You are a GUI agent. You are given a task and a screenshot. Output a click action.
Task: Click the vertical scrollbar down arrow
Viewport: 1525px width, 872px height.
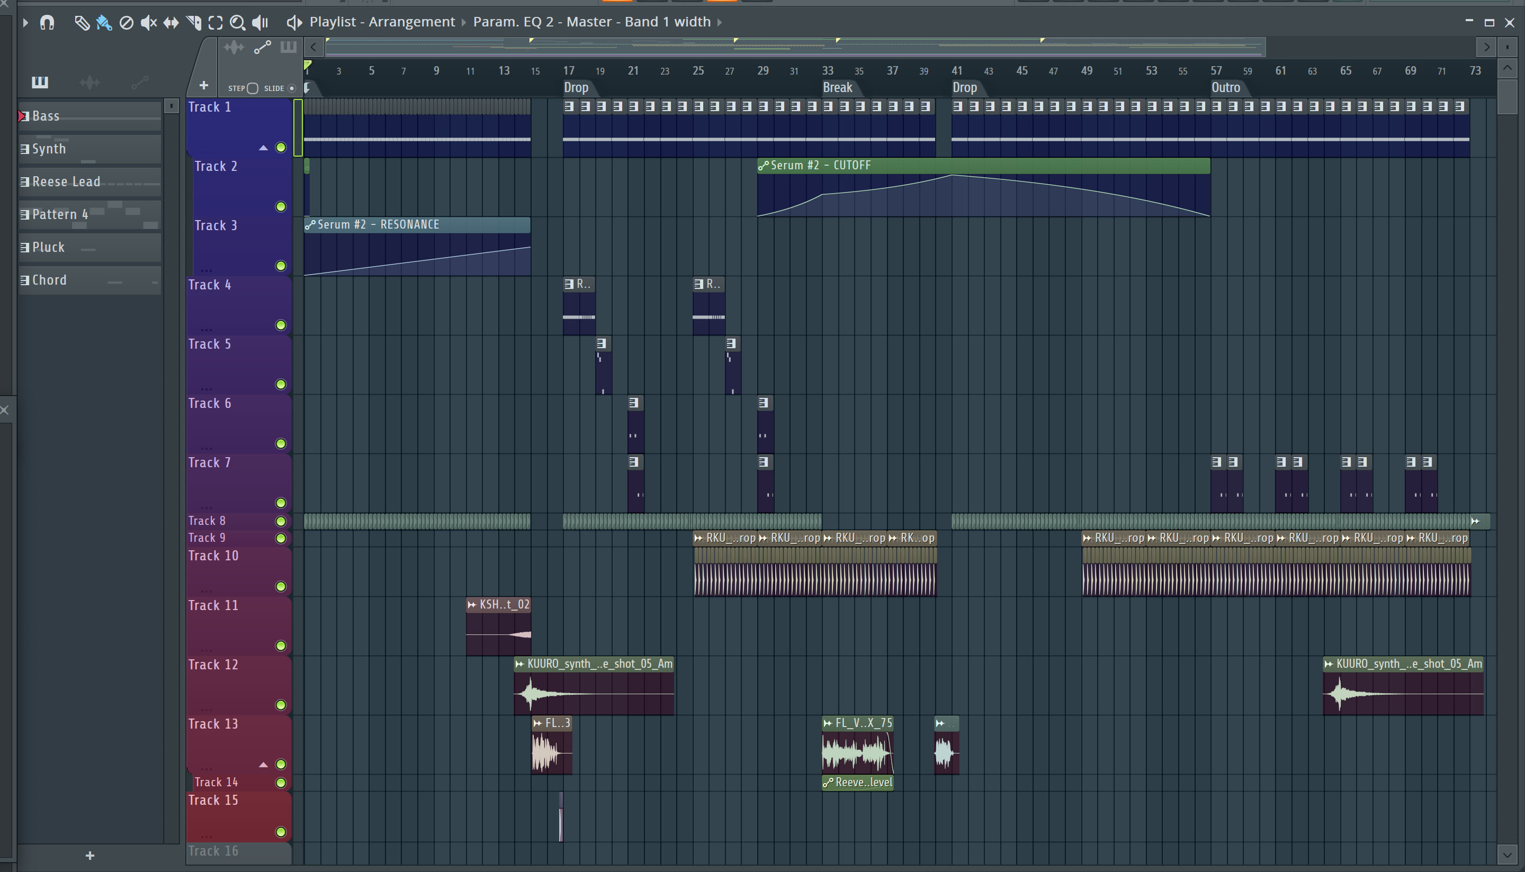[1507, 855]
